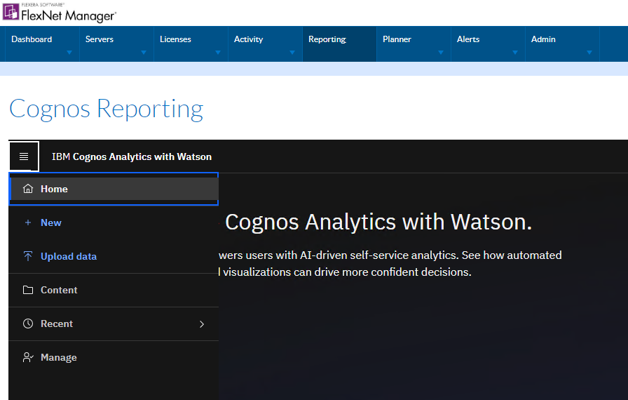Click the Content folder icon
Image resolution: width=628 pixels, height=400 pixels.
[28, 290]
